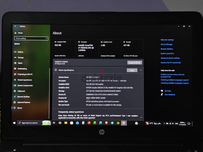Open Google Drive taskbar icon
Image resolution: width=203 pixels, height=152 pixels.
pos(118,123)
